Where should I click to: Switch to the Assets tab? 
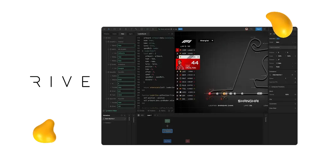click(x=114, y=34)
